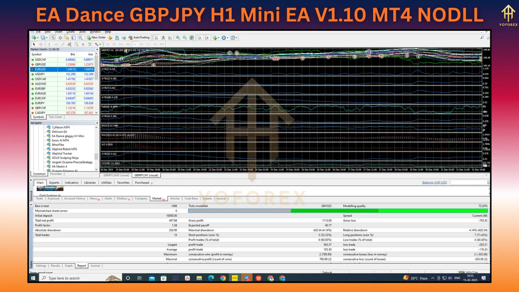Switch Navigator to Favorites tab
The image size is (519, 292).
click(x=56, y=174)
